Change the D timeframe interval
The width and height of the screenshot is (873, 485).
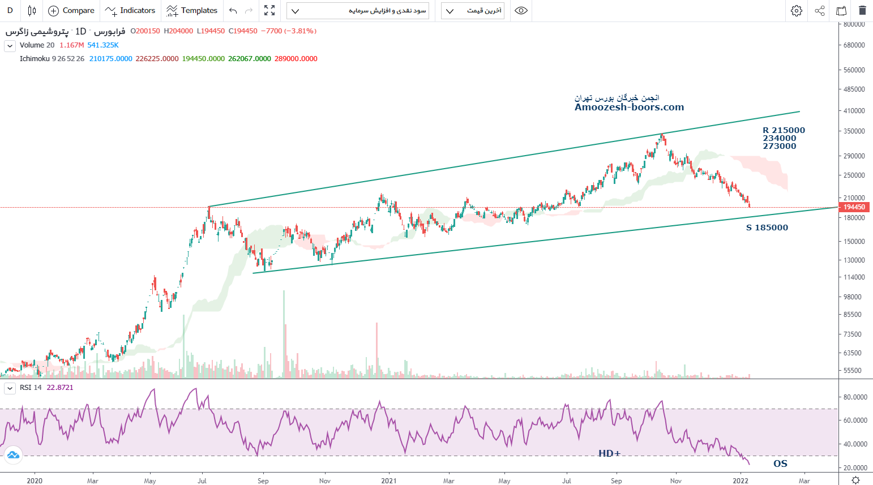10,11
